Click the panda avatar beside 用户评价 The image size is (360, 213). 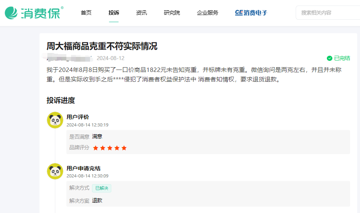coord(55,120)
